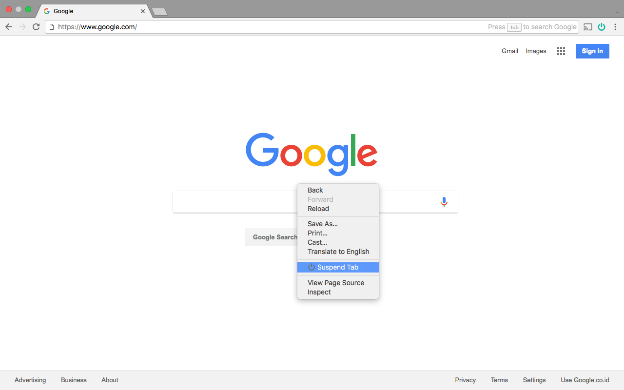The width and height of the screenshot is (624, 390).
Task: Open the Chrome three-dot menu
Action: pos(615,27)
